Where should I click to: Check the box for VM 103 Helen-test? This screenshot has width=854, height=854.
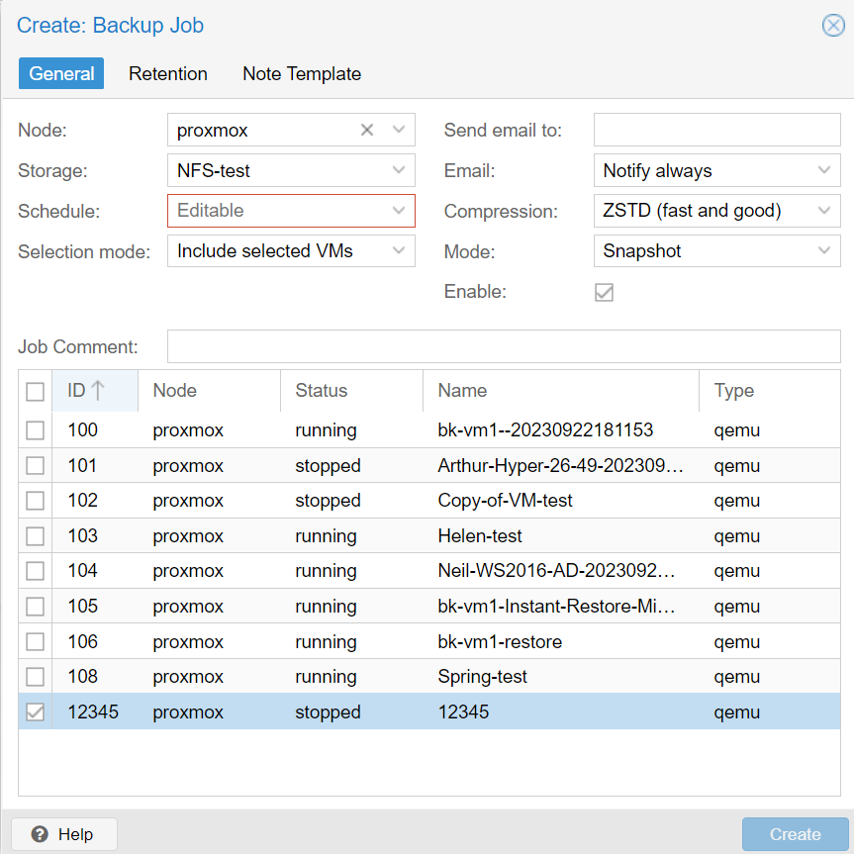pyautogui.click(x=35, y=536)
